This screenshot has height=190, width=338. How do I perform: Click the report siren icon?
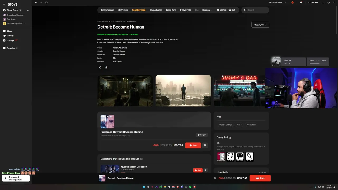click(106, 67)
